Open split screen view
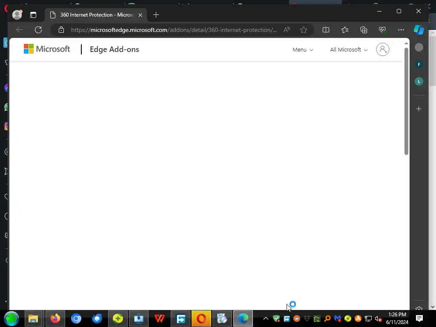This screenshot has width=436, height=327. coord(326,30)
